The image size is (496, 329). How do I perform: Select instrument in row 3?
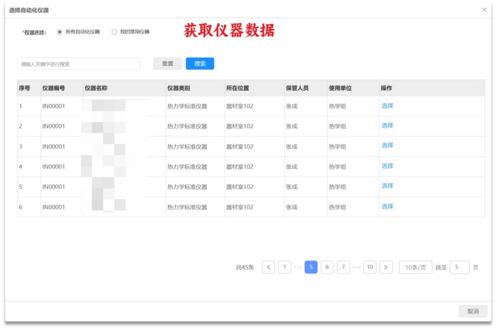pos(386,146)
